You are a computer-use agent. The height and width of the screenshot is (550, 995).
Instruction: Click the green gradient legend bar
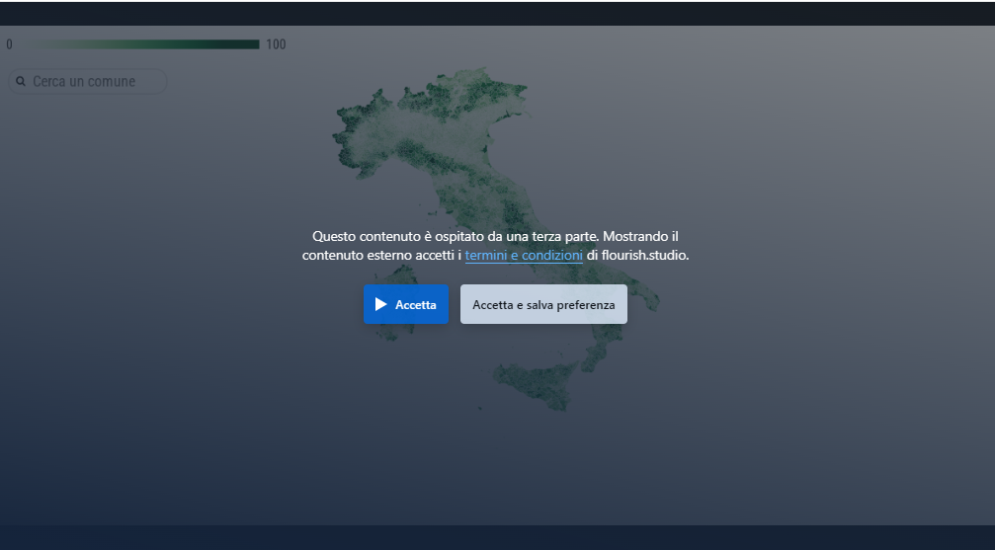point(141,44)
